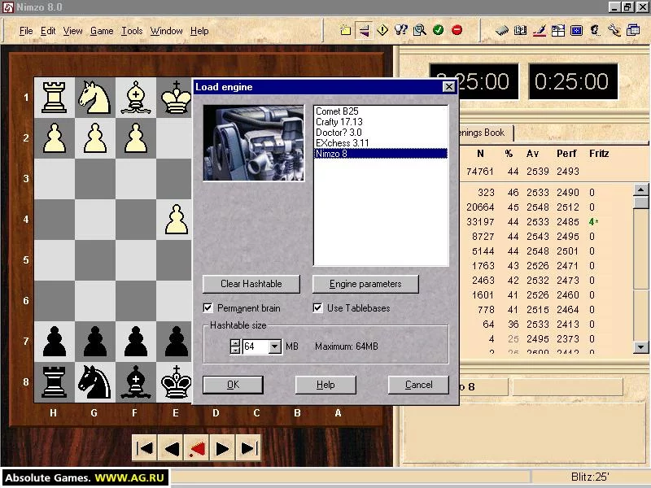Image resolution: width=651 pixels, height=488 pixels.
Task: Click the lightbulb with question mark hint icon
Action: coord(401,30)
